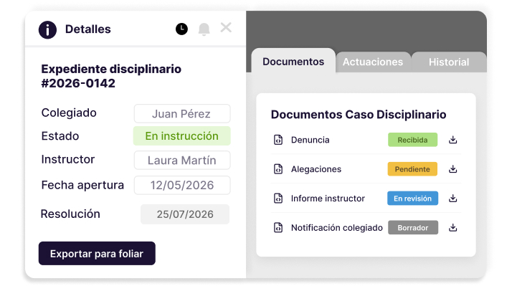Click the Pendiente status badge
The height and width of the screenshot is (286, 512).
412,169
